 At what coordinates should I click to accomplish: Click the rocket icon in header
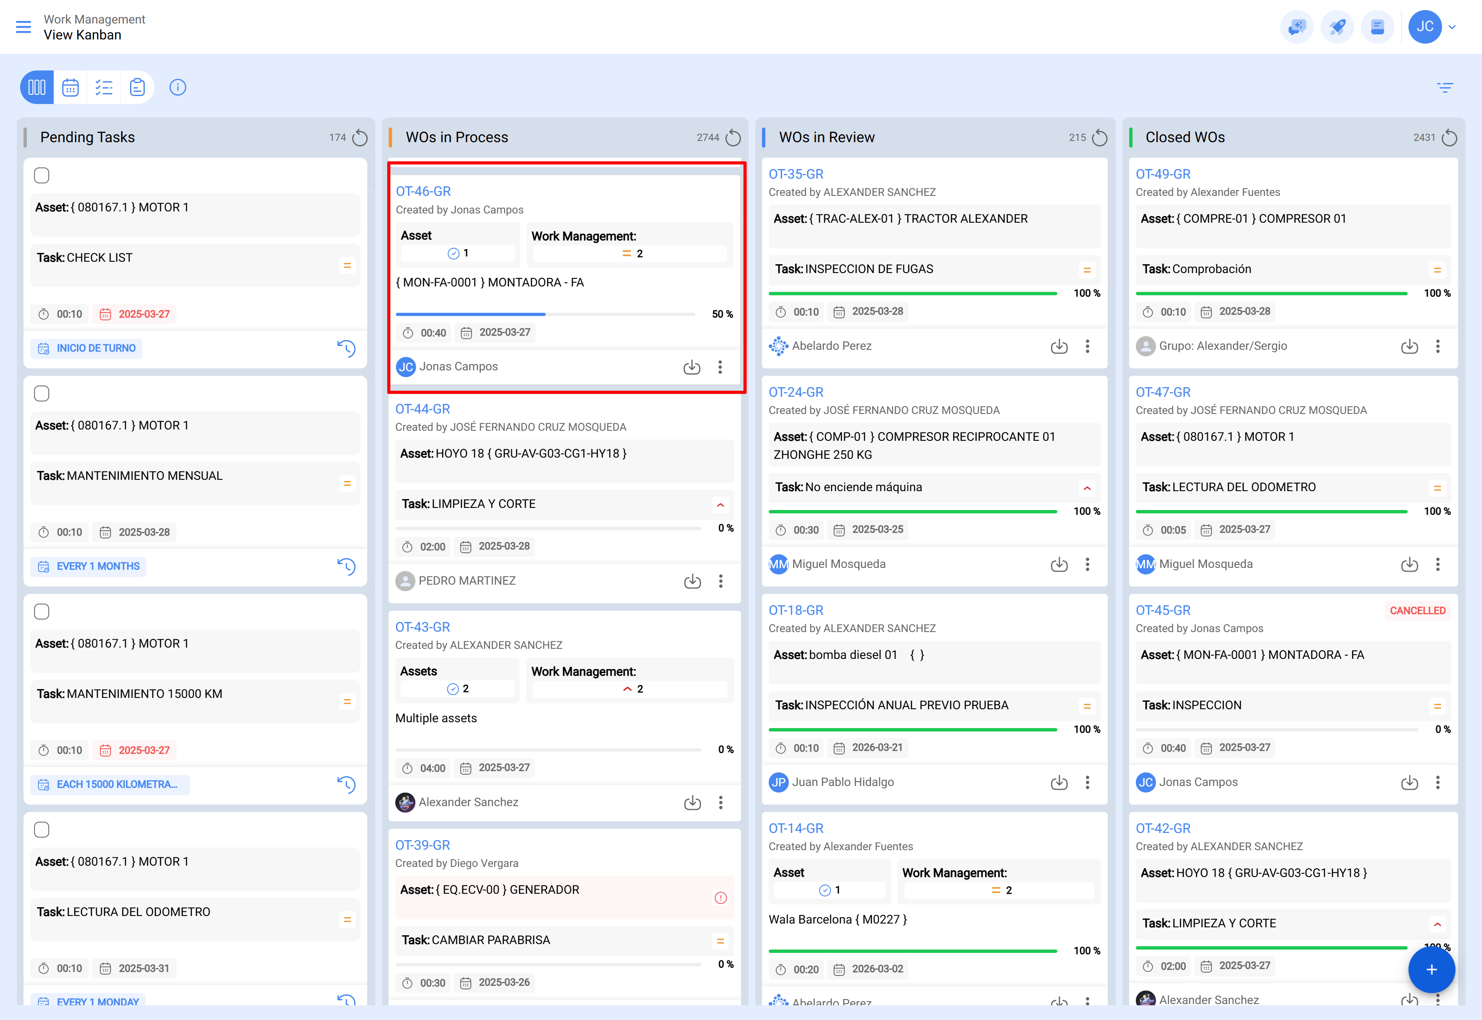tap(1338, 27)
